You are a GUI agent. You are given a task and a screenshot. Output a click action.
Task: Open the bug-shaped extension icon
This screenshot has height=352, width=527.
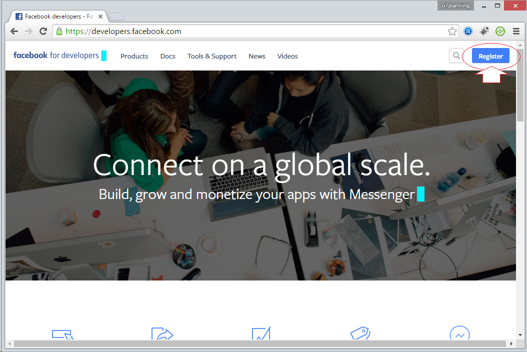coord(484,31)
